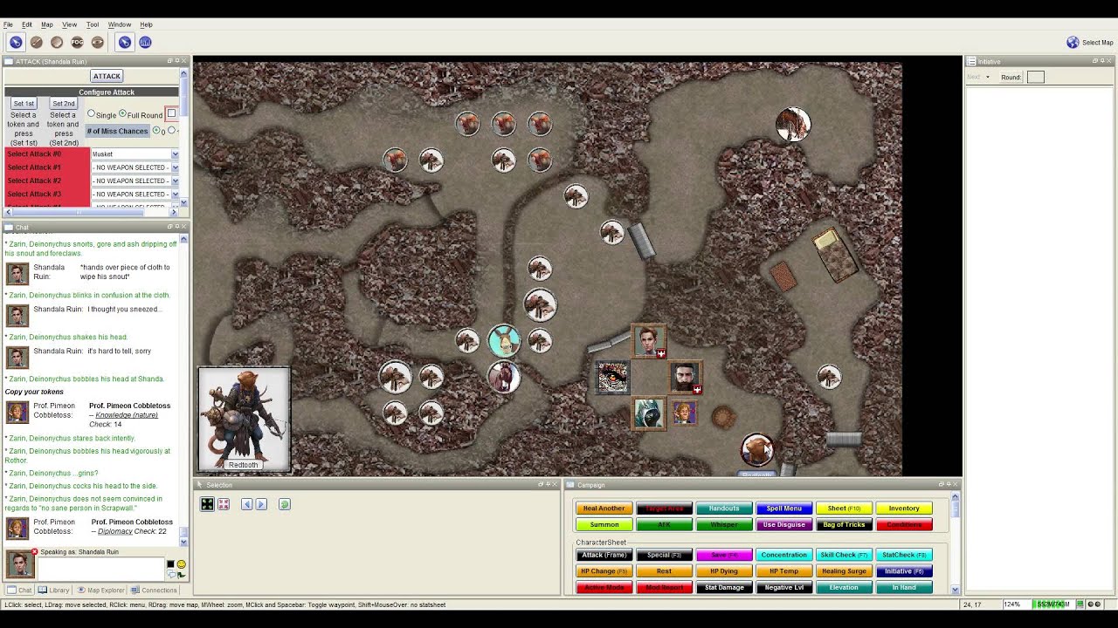Click Shandala Ruin speaking-as portrait
Viewport: 1118px width, 628px height.
[x=20, y=563]
